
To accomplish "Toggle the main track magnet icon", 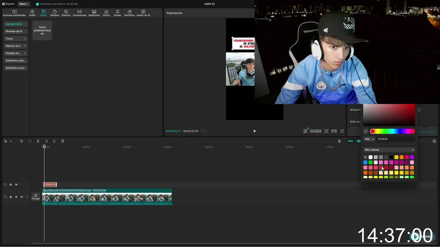I will 351,141.
